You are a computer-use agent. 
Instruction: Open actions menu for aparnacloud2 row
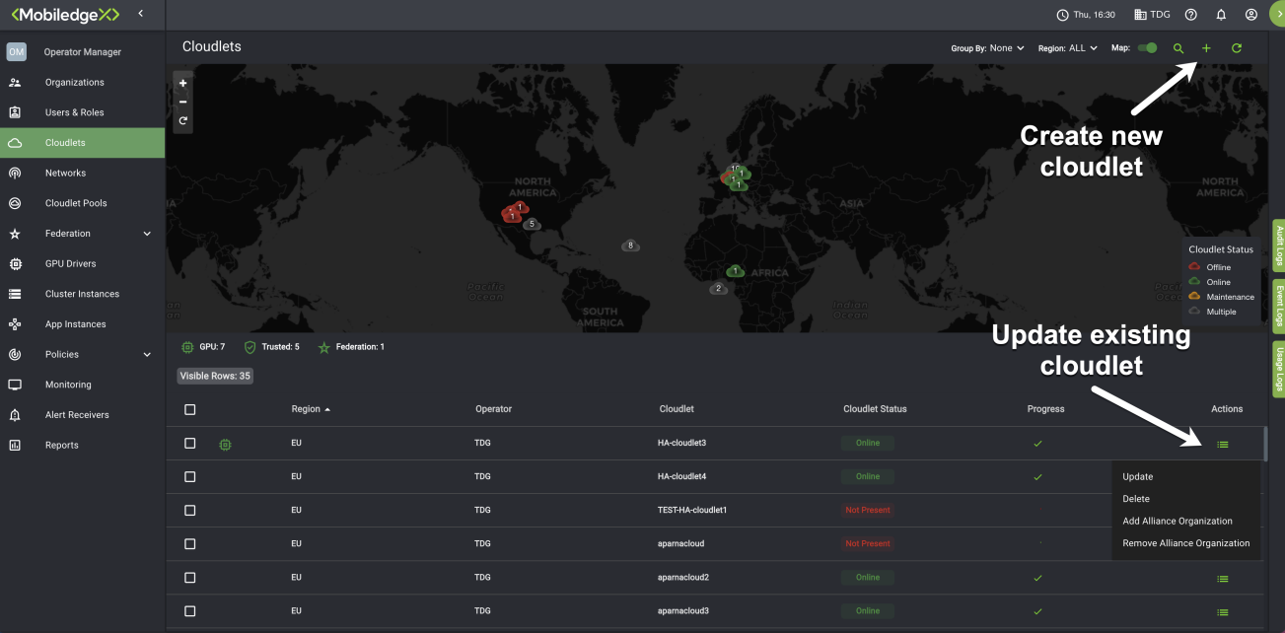pos(1222,578)
